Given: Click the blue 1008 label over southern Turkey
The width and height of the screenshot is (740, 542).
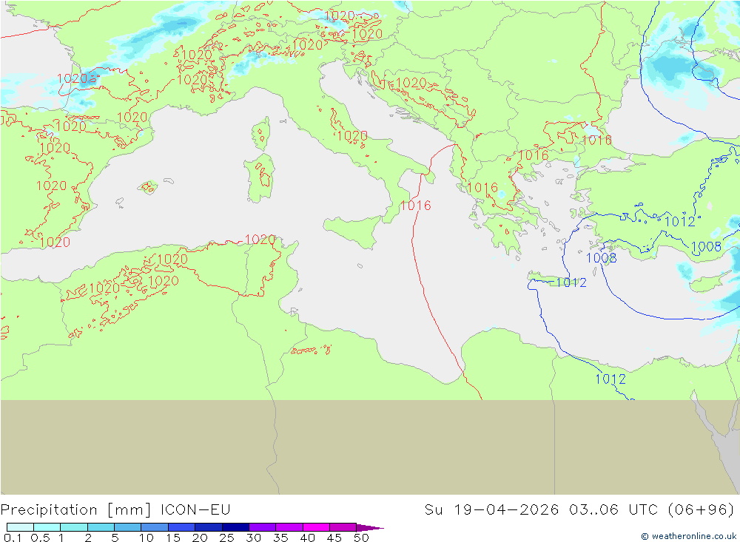Looking at the screenshot, I should coord(706,247).
